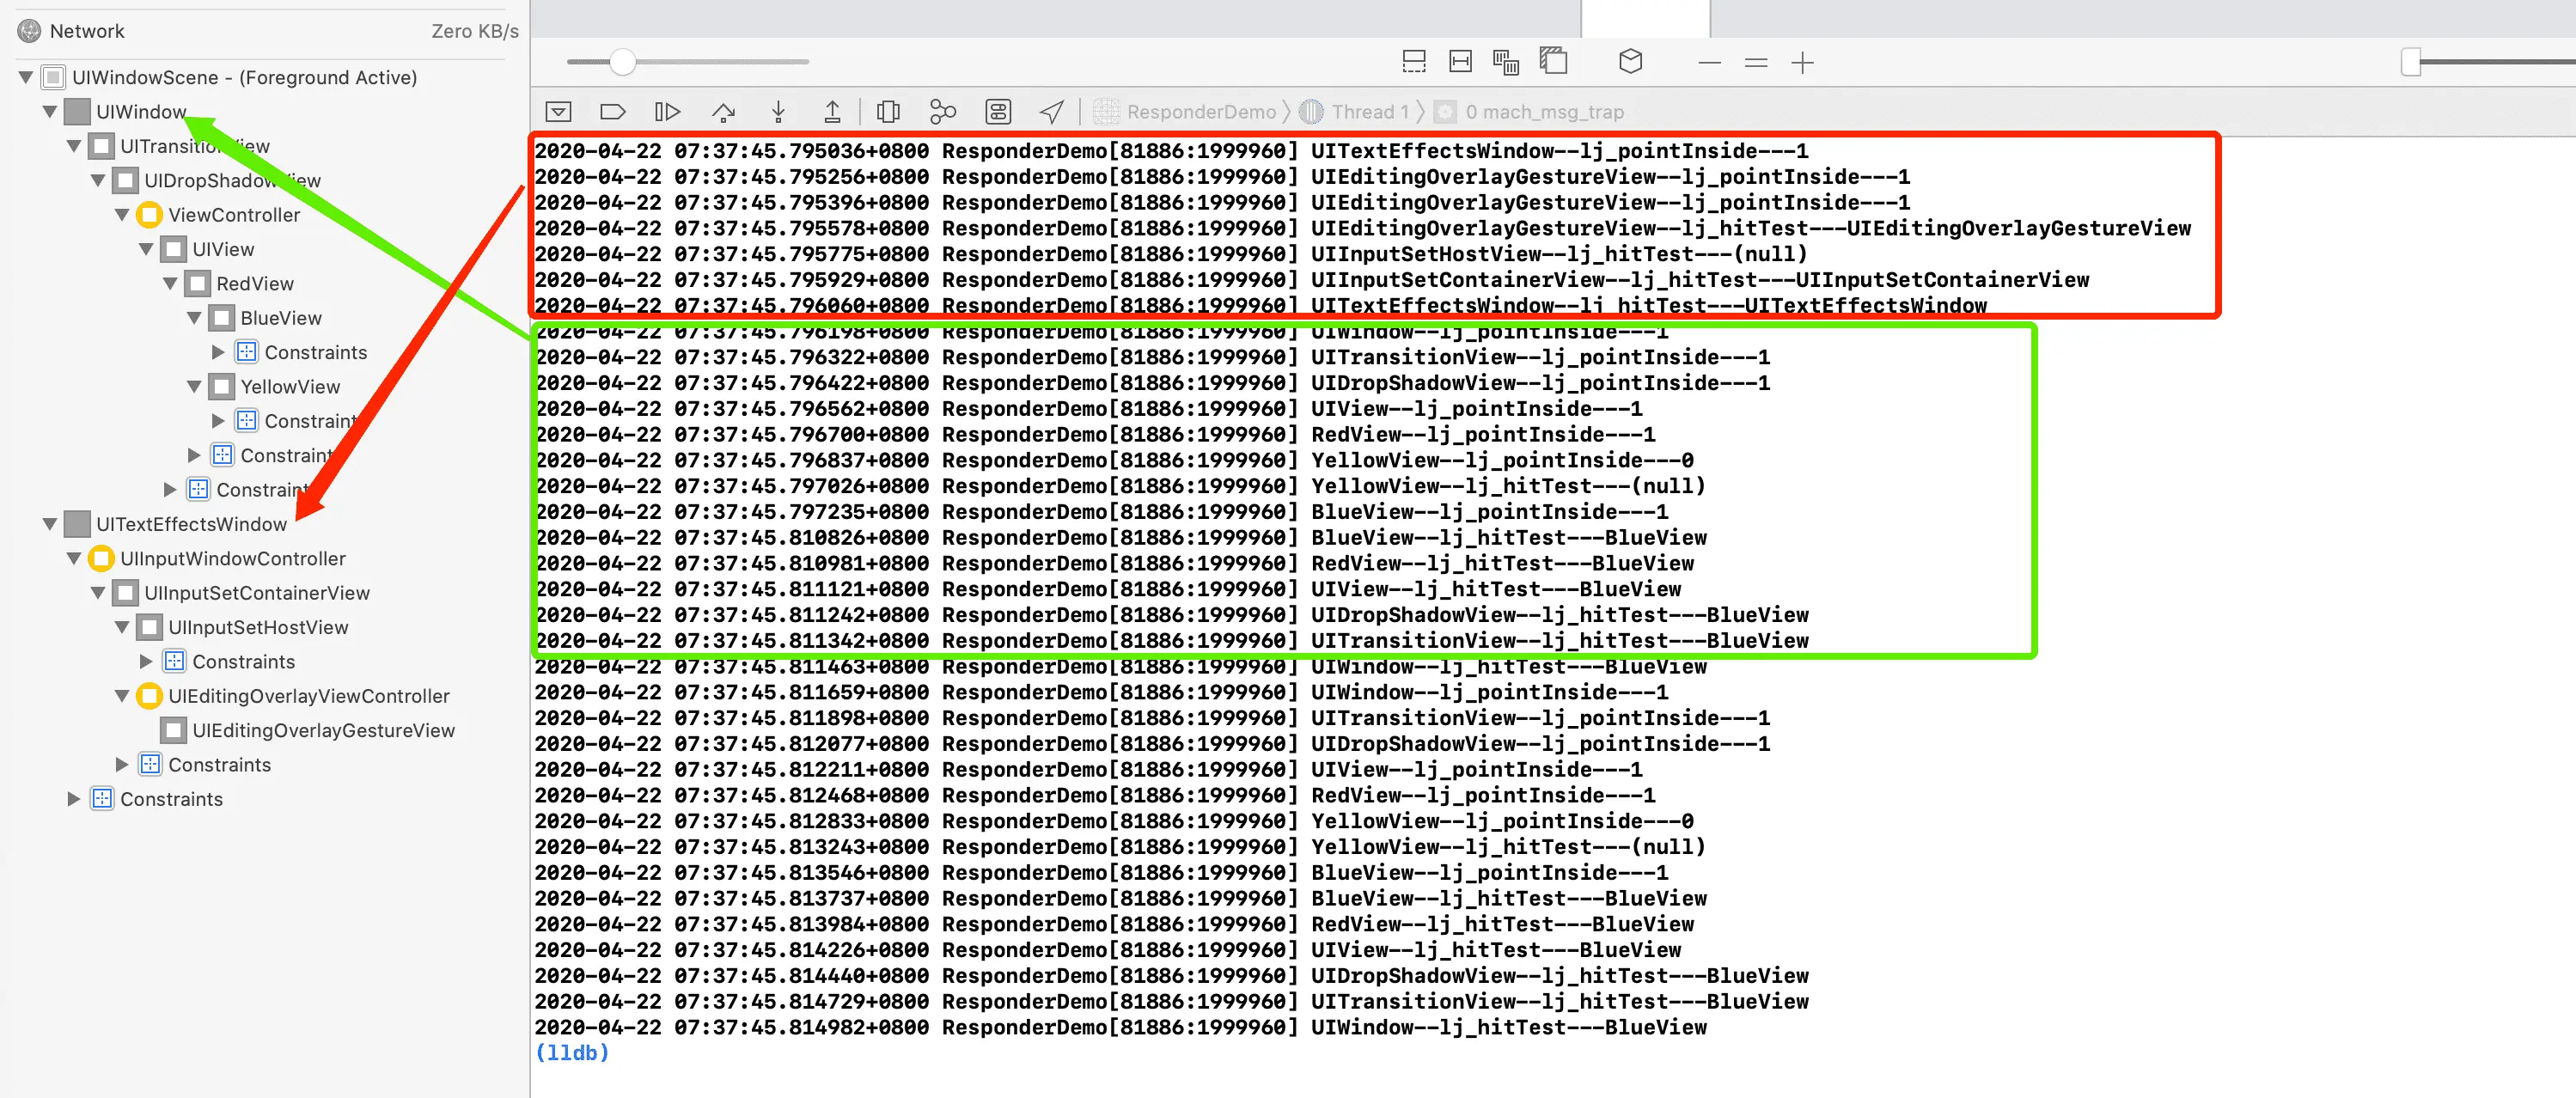Click the Simulate Location arrow icon
The width and height of the screenshot is (2576, 1098).
[x=1051, y=112]
